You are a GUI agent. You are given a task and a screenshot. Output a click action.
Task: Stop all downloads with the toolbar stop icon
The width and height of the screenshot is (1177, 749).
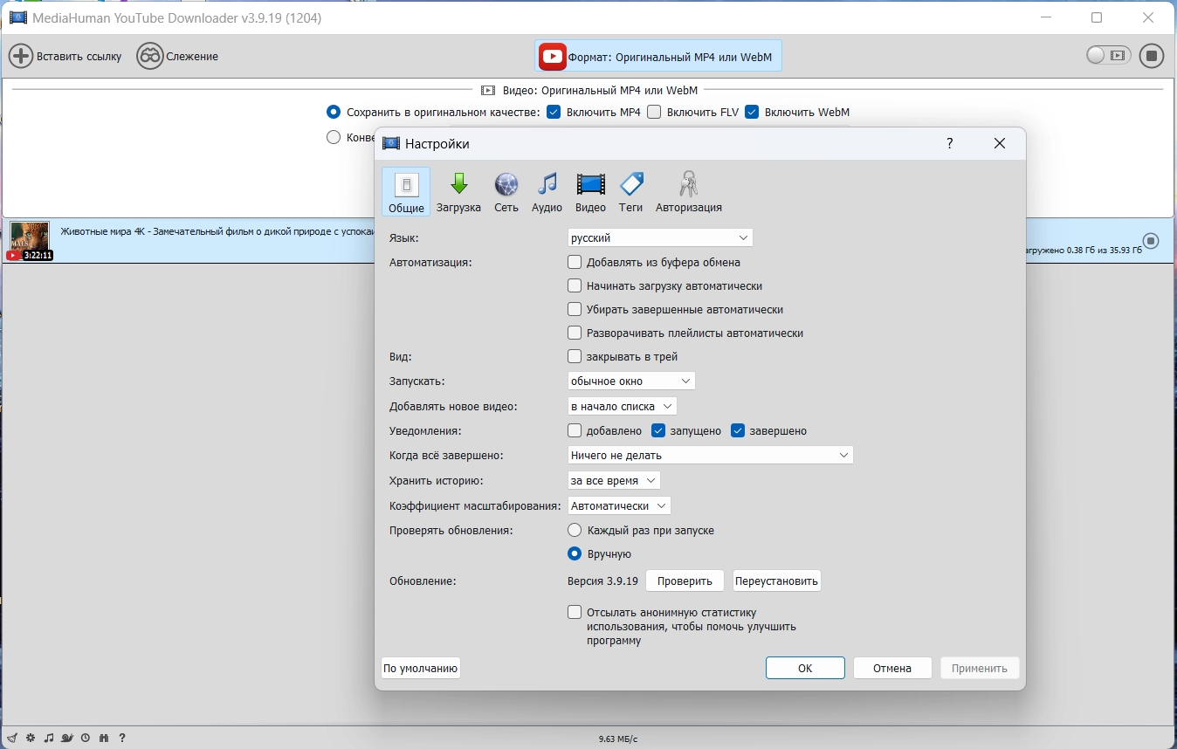coord(1152,56)
